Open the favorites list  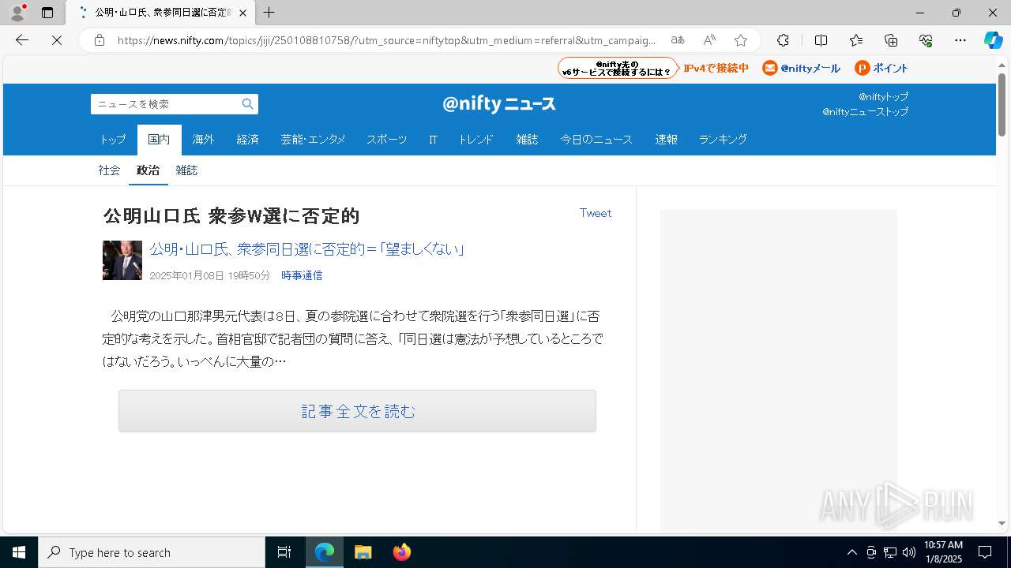(x=856, y=40)
